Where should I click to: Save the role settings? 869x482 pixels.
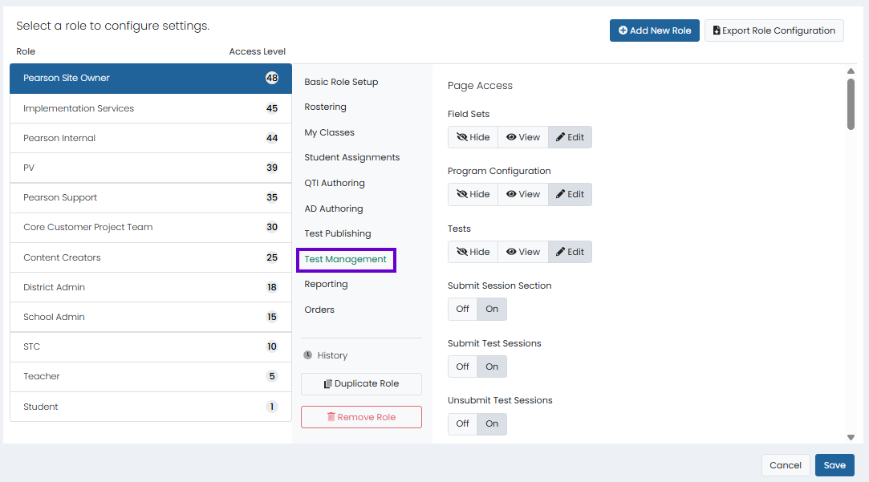point(834,465)
